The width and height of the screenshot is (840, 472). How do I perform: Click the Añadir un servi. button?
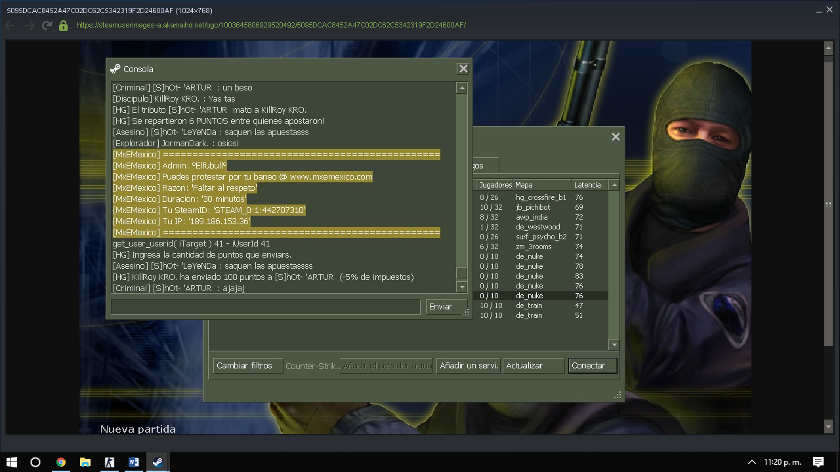click(469, 366)
